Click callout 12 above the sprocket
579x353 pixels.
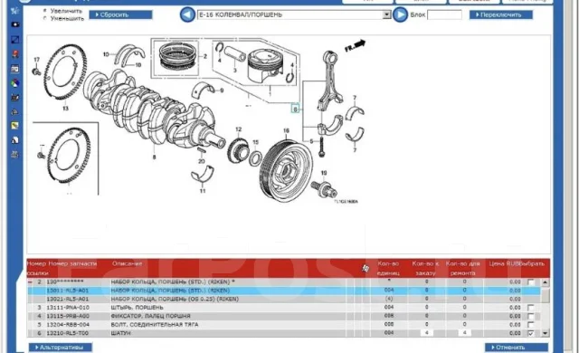pos(238,129)
